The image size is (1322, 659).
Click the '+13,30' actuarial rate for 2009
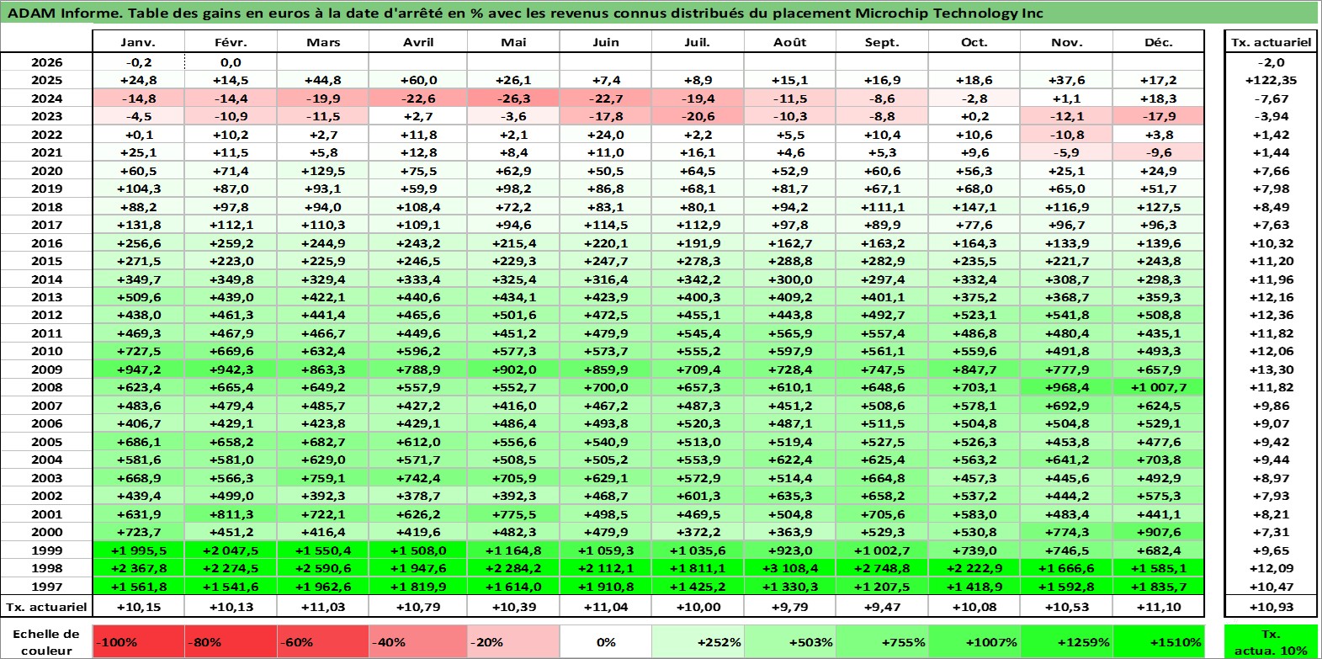point(1271,369)
